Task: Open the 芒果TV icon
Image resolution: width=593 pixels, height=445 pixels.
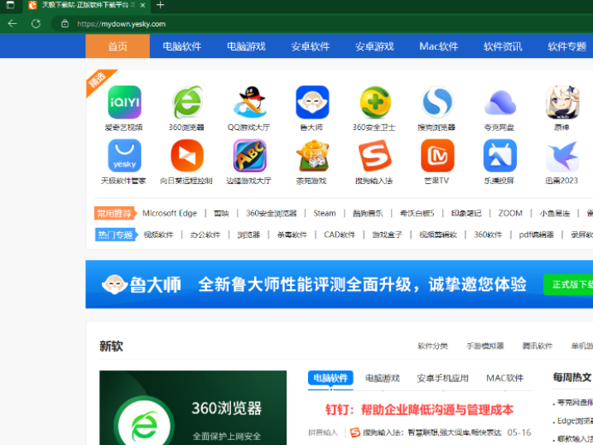Action: pos(437,156)
